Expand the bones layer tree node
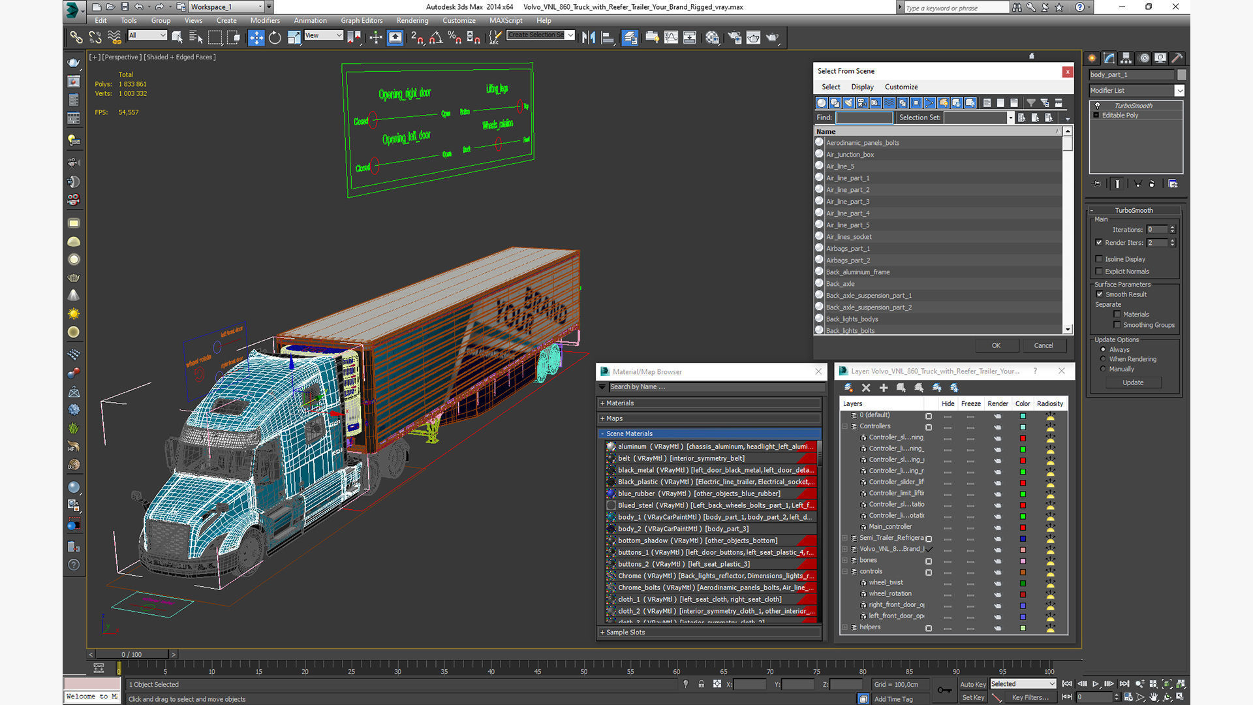Screen dimensions: 1253x705 pos(845,560)
